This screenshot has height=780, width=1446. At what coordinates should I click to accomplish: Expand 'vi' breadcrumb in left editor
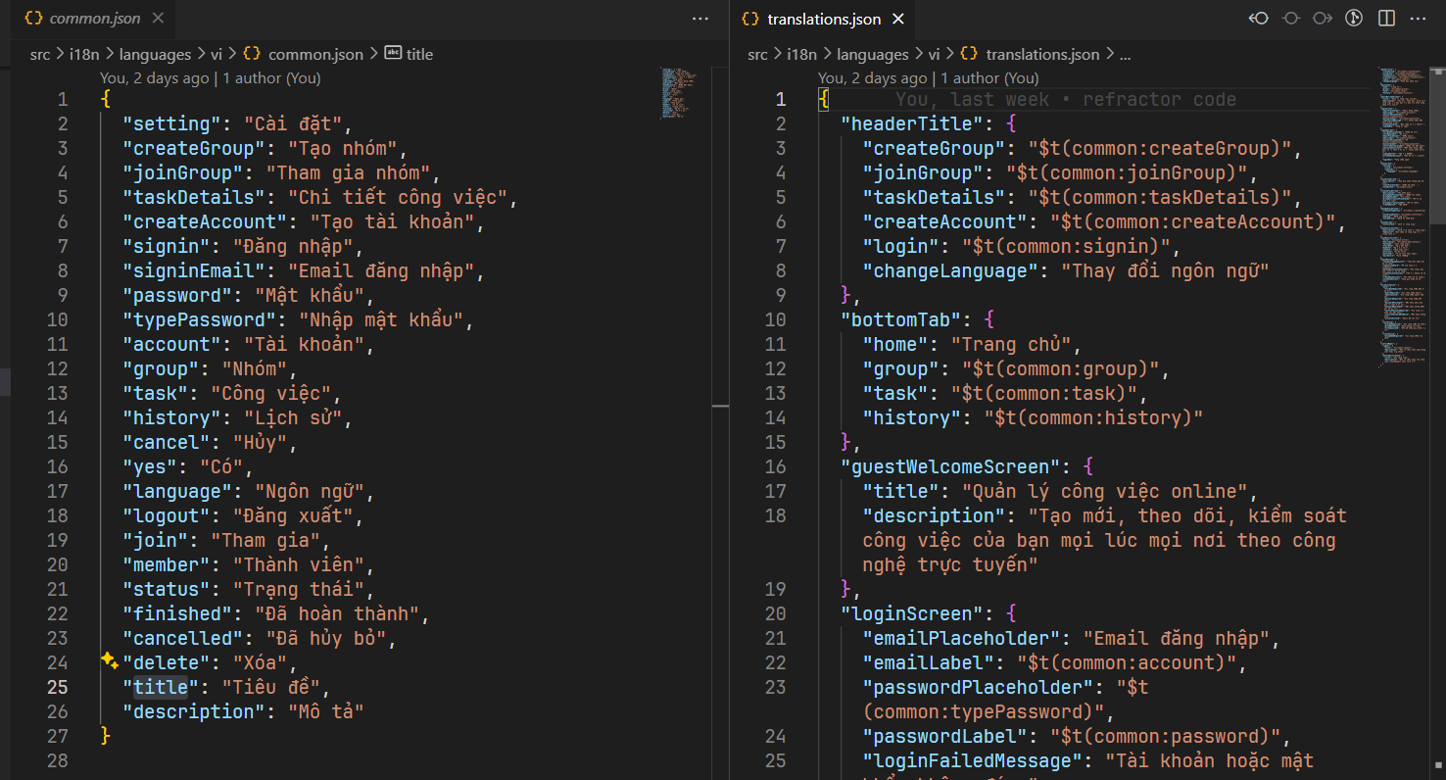click(x=217, y=54)
